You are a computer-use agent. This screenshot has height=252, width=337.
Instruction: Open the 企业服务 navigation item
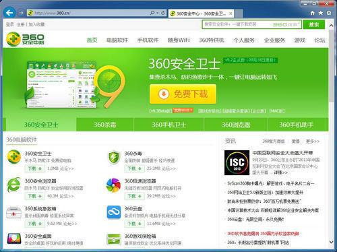click(x=274, y=40)
